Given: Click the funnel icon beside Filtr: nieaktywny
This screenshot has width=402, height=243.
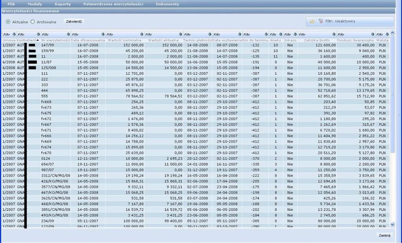Looking at the screenshot, I should (320, 21).
